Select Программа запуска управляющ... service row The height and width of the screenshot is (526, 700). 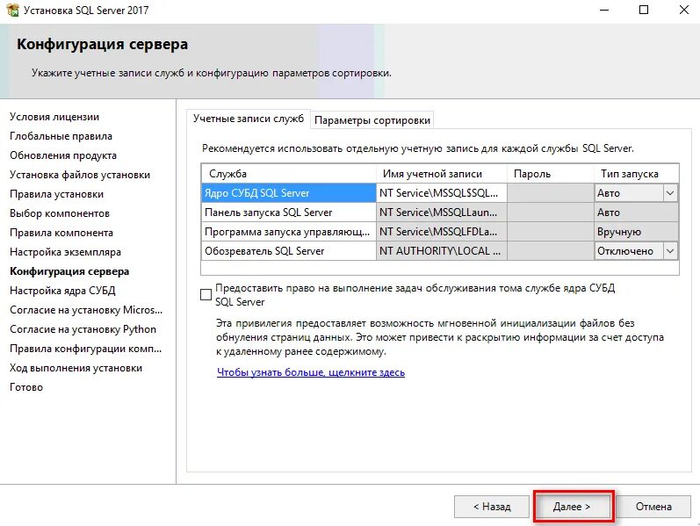[288, 232]
